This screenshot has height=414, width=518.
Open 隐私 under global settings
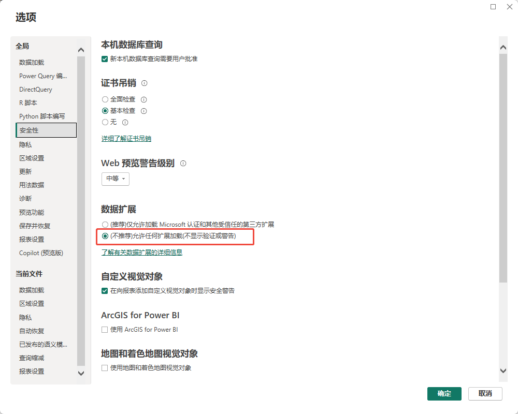tap(25, 145)
